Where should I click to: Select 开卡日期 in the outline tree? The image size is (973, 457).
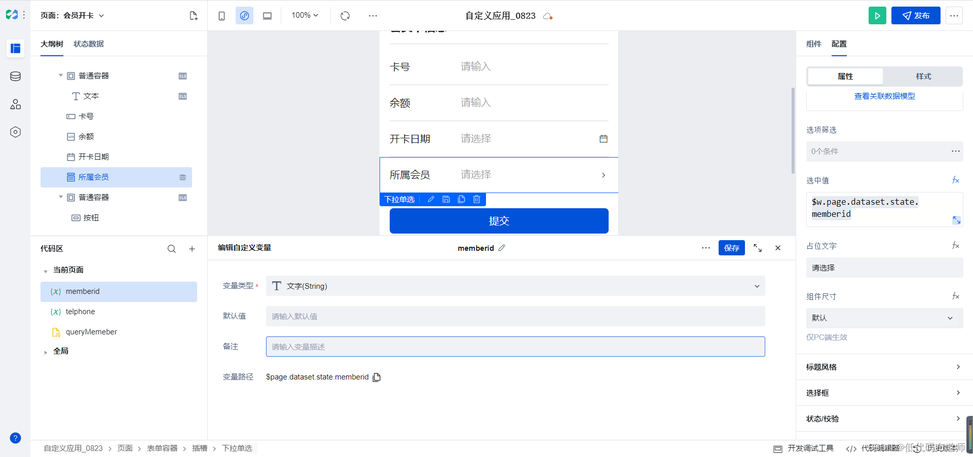coord(116,157)
